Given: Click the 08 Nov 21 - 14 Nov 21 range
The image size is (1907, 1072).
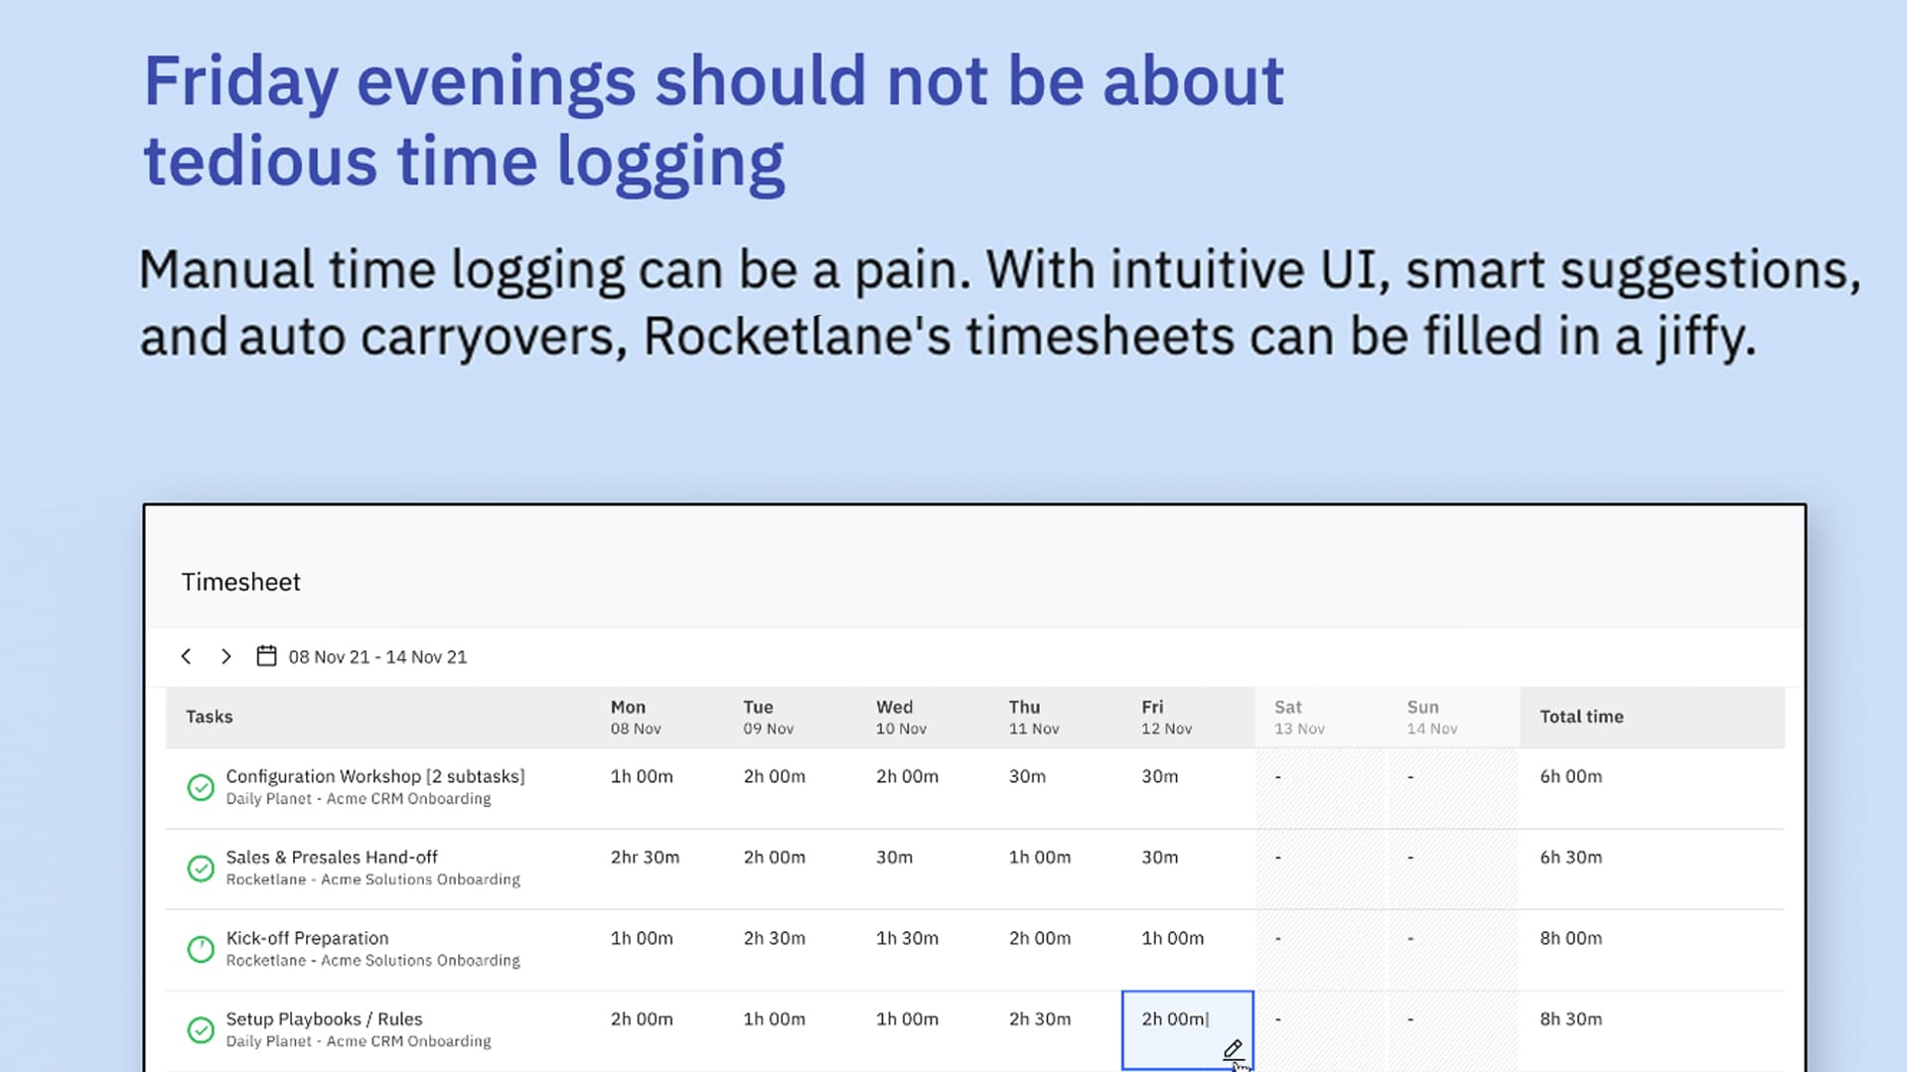Looking at the screenshot, I should point(377,657).
